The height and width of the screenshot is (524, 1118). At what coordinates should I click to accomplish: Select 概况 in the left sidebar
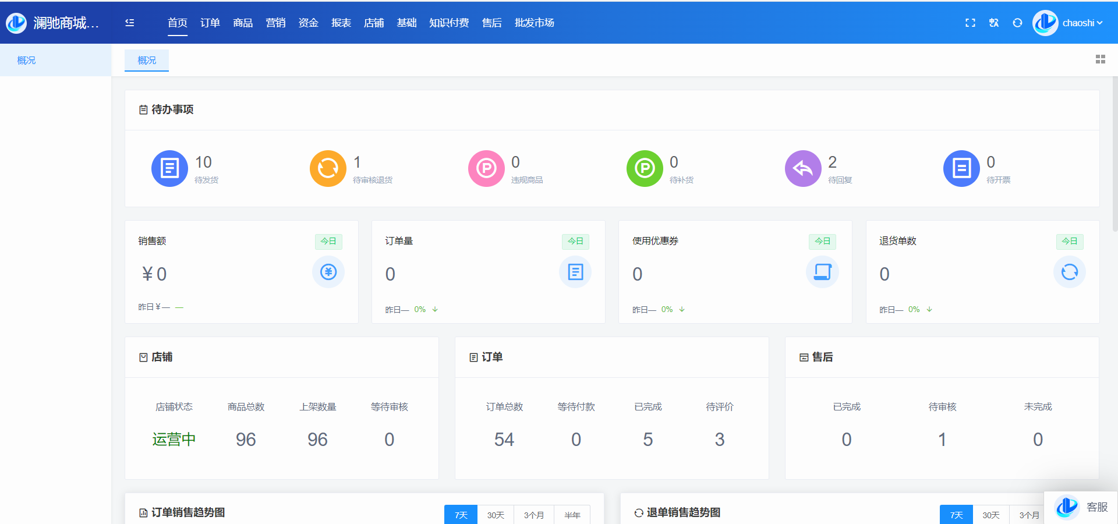pos(27,61)
